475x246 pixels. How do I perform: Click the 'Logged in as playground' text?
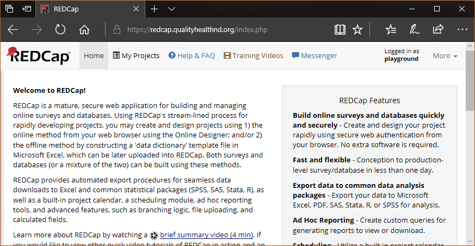(402, 55)
